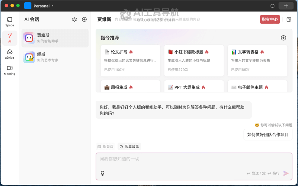
Task: Click the 贾维斯 robot avatar icon
Action: click(29, 38)
